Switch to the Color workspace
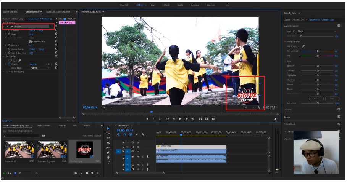The width and height of the screenshot is (347, 182). [x=153, y=5]
